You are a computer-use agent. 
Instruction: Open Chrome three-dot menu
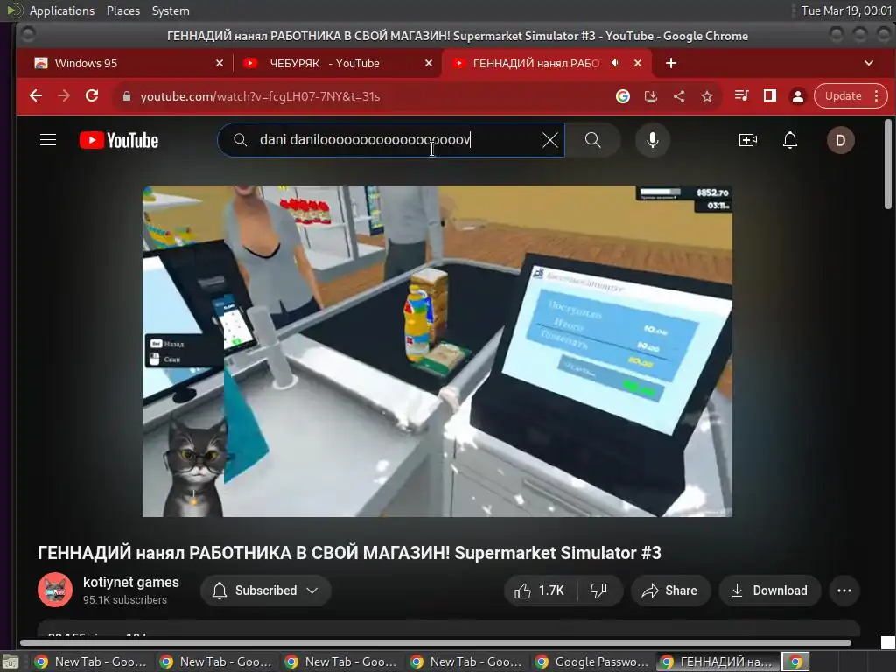tap(876, 96)
